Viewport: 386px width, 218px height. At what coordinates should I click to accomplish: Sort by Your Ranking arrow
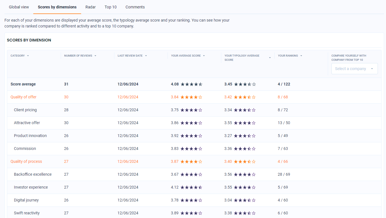pyautogui.click(x=301, y=56)
